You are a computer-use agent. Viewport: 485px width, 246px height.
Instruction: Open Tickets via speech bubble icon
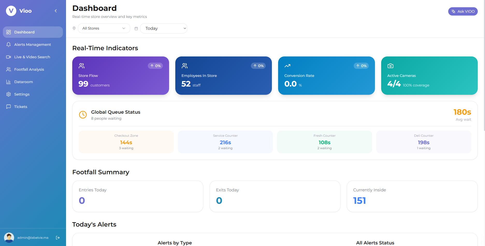pyautogui.click(x=9, y=106)
